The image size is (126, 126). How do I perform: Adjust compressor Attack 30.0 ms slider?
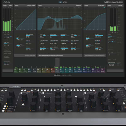tap(99, 36)
